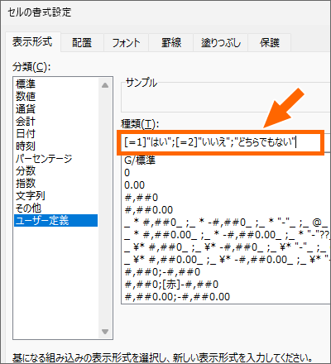Choose the #,##0 format
Viewport: 331px width, 364px height.
pos(226,198)
